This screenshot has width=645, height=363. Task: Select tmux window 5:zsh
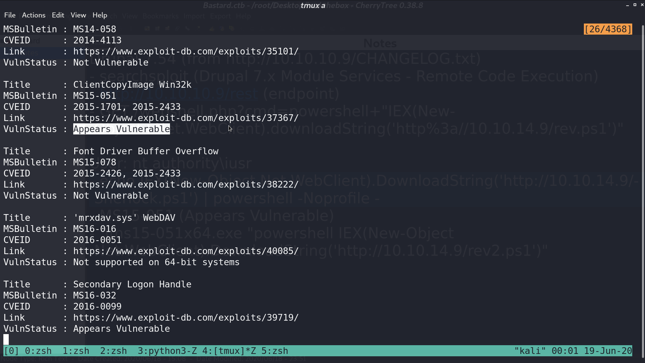pyautogui.click(x=275, y=351)
